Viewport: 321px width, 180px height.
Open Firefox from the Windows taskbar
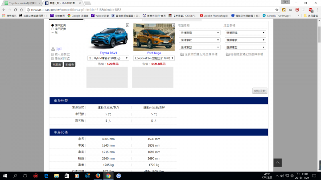tap(98, 176)
